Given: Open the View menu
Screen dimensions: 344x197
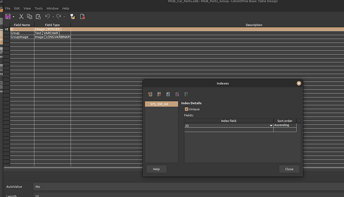Looking at the screenshot, I should point(27,8).
